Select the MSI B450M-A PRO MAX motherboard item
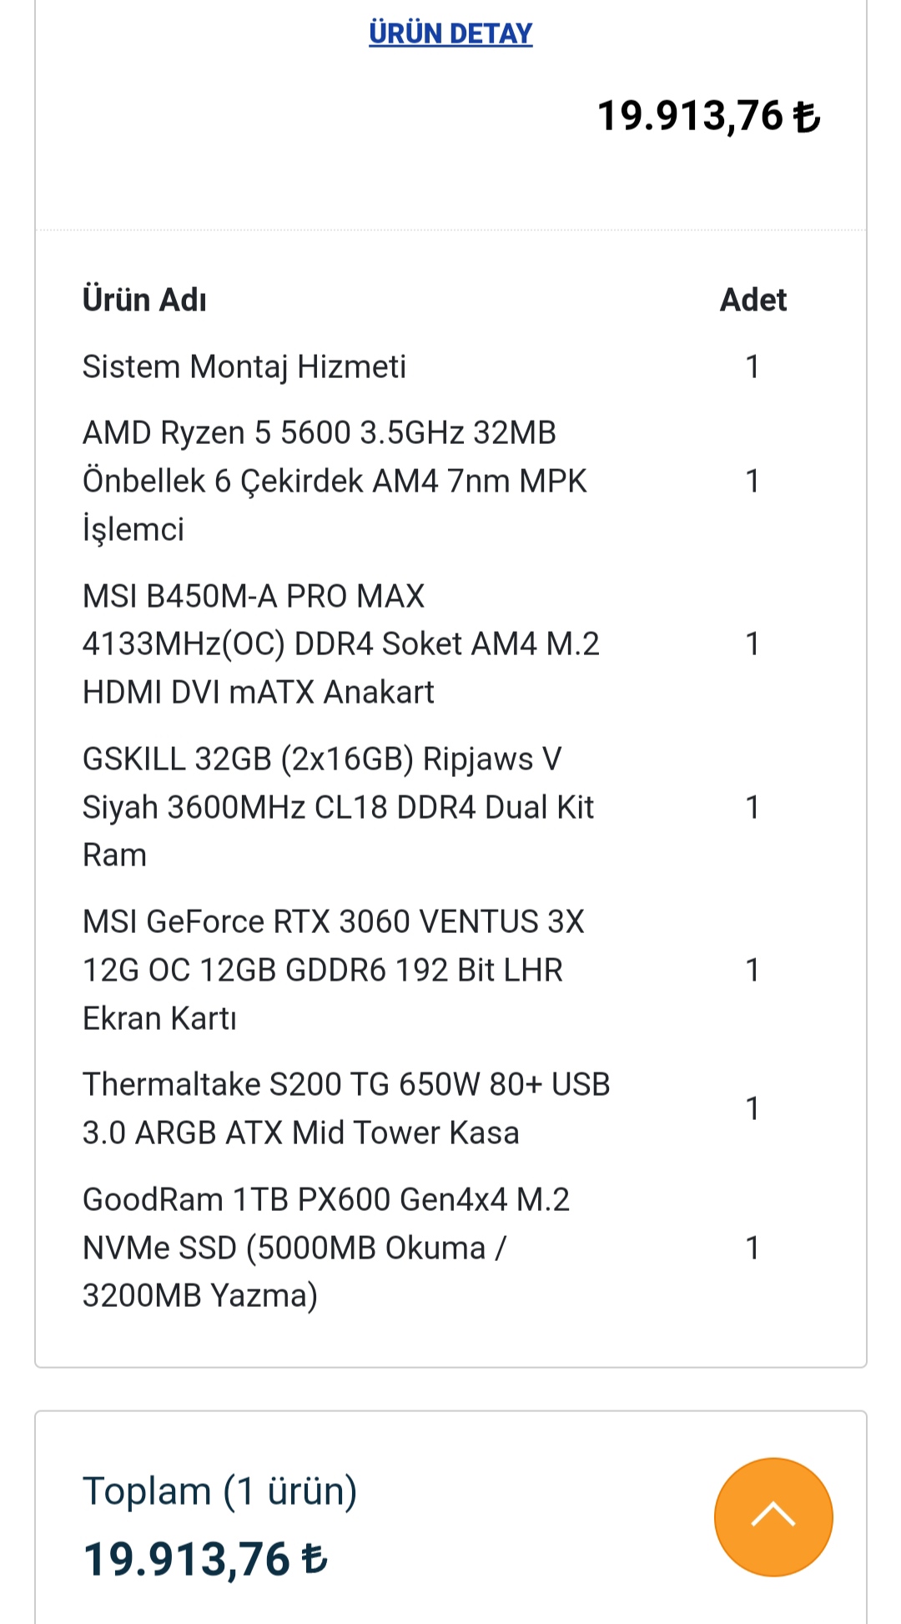901x1624 pixels. 340,643
